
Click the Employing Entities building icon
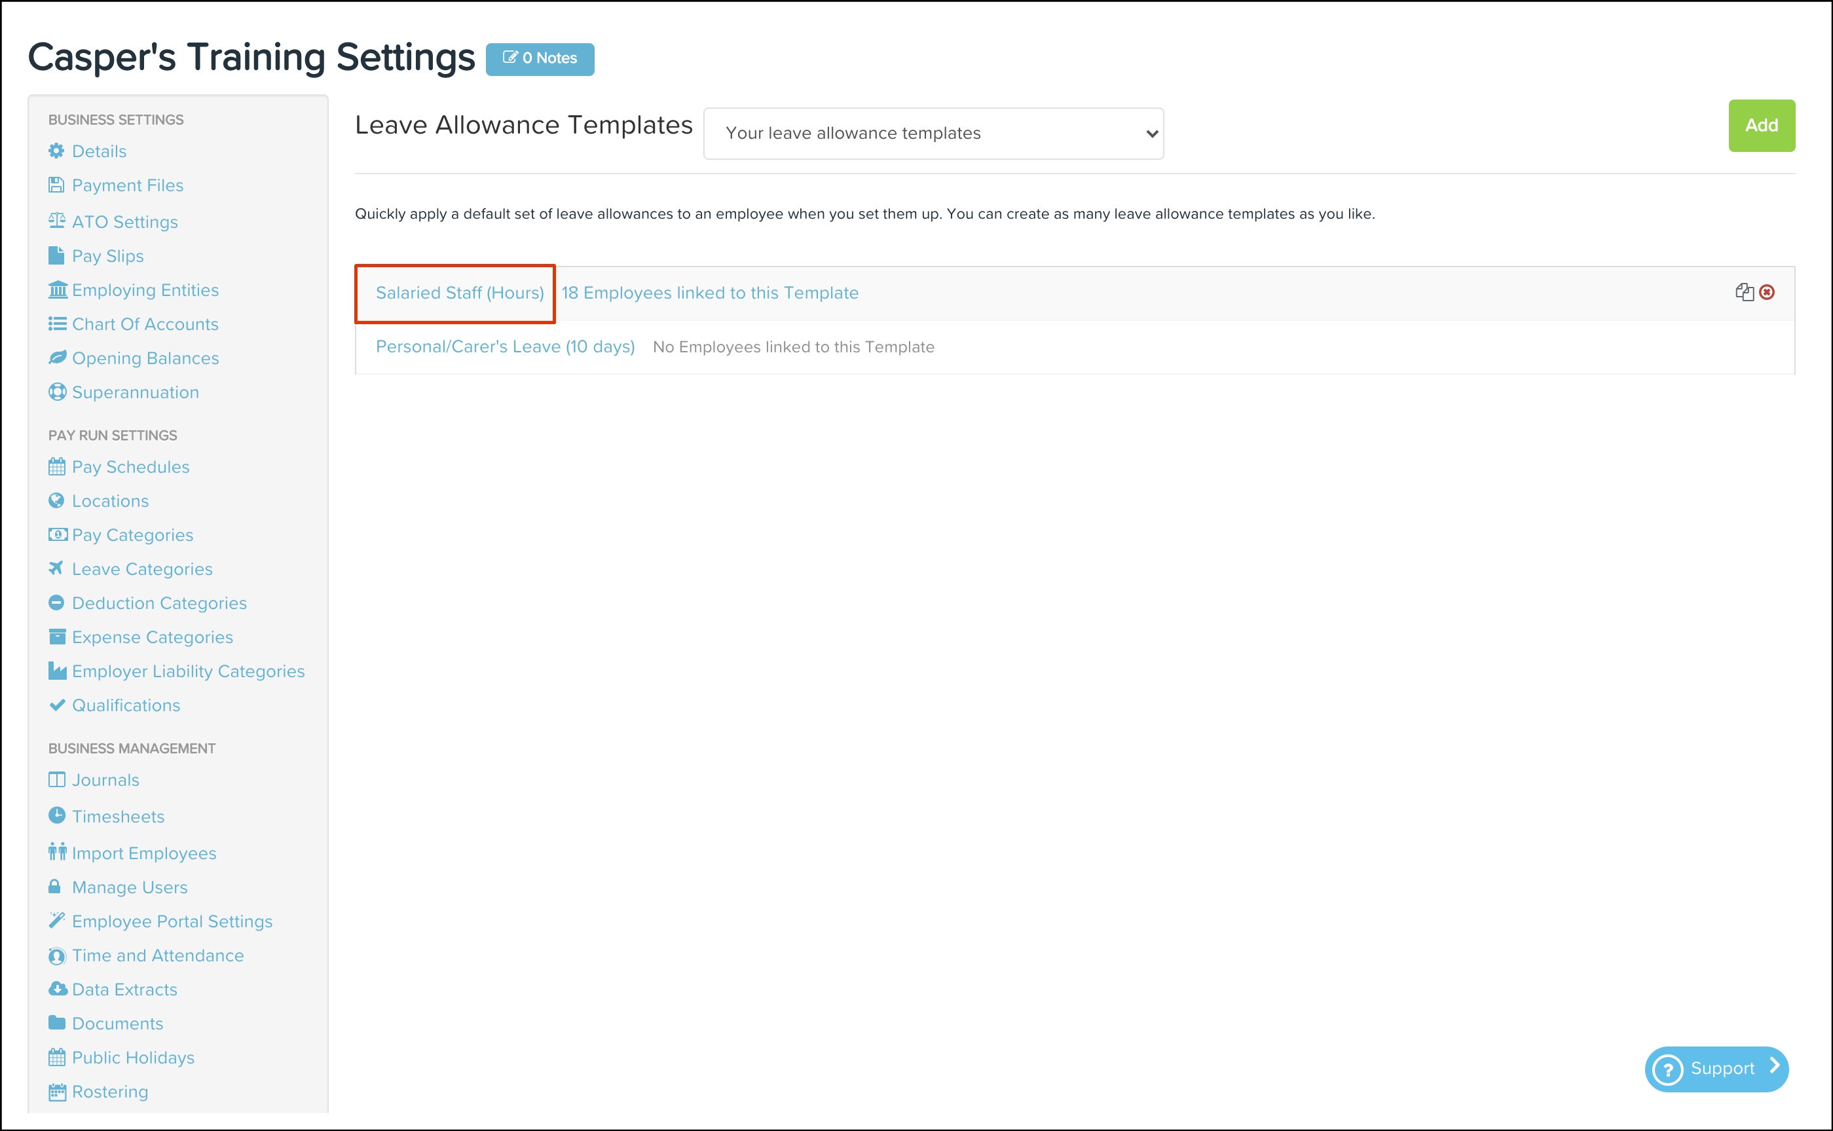57,289
